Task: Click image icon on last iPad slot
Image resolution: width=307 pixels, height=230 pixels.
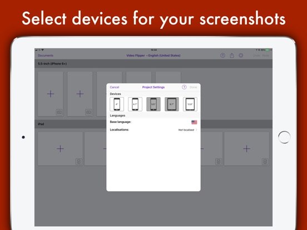Action: [x=265, y=162]
